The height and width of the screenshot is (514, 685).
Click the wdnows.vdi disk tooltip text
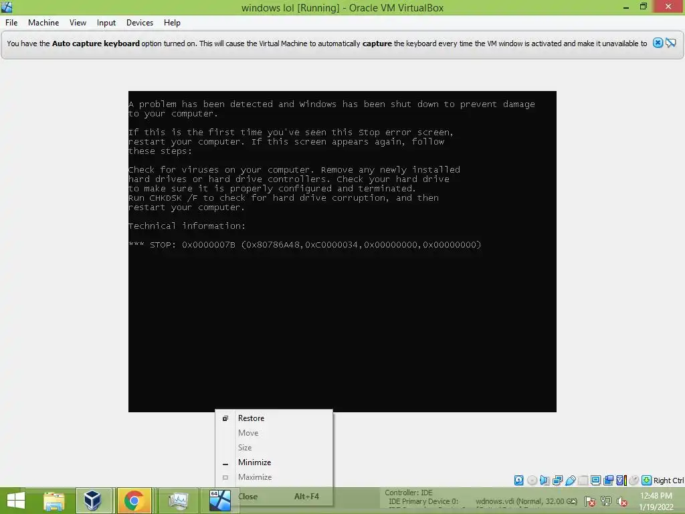[526, 501]
